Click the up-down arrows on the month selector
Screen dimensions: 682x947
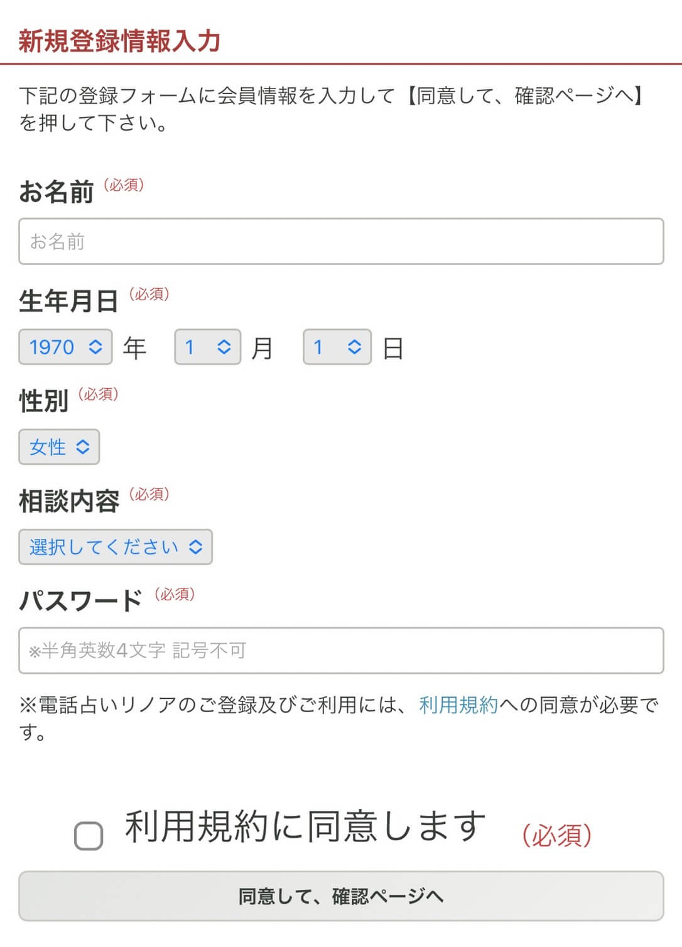[224, 347]
